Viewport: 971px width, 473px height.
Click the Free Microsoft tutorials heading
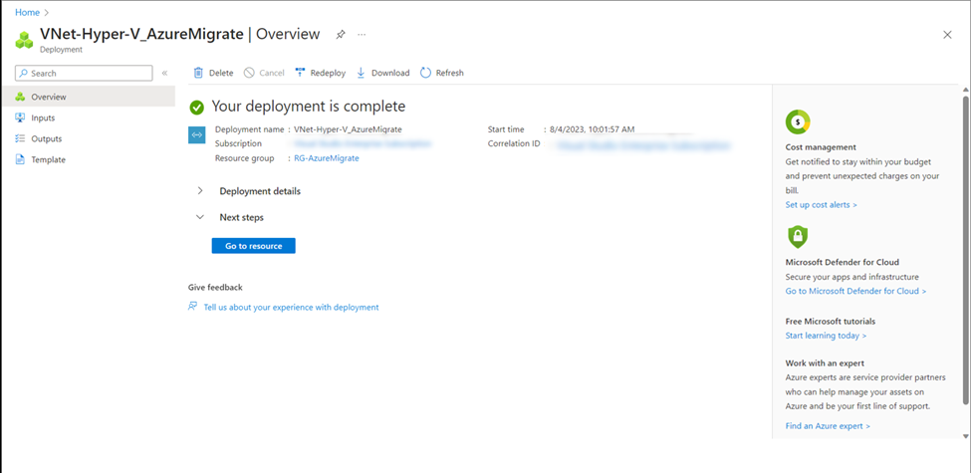[831, 322]
